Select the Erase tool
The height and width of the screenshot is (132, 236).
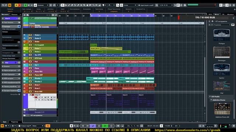click(x=72, y=5)
